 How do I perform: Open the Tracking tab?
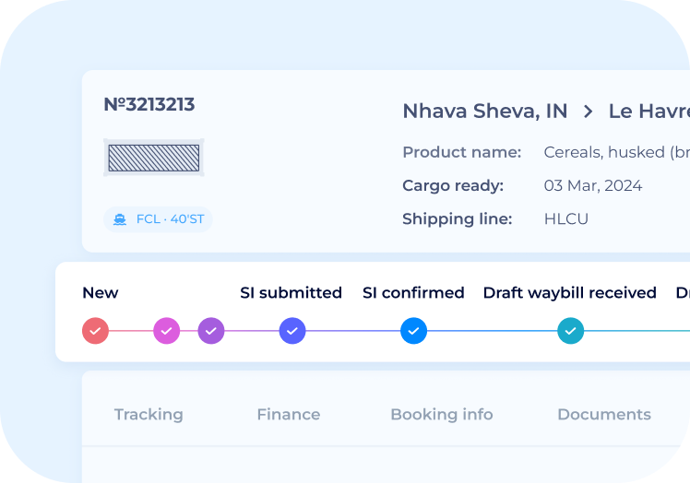[149, 415]
